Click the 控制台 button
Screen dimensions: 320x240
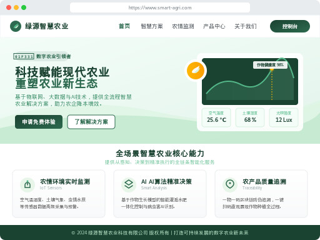(x=290, y=26)
